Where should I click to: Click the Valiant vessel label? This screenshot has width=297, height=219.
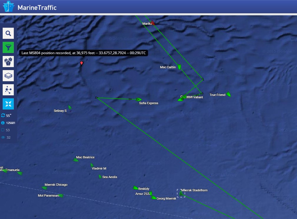pyautogui.click(x=198, y=97)
